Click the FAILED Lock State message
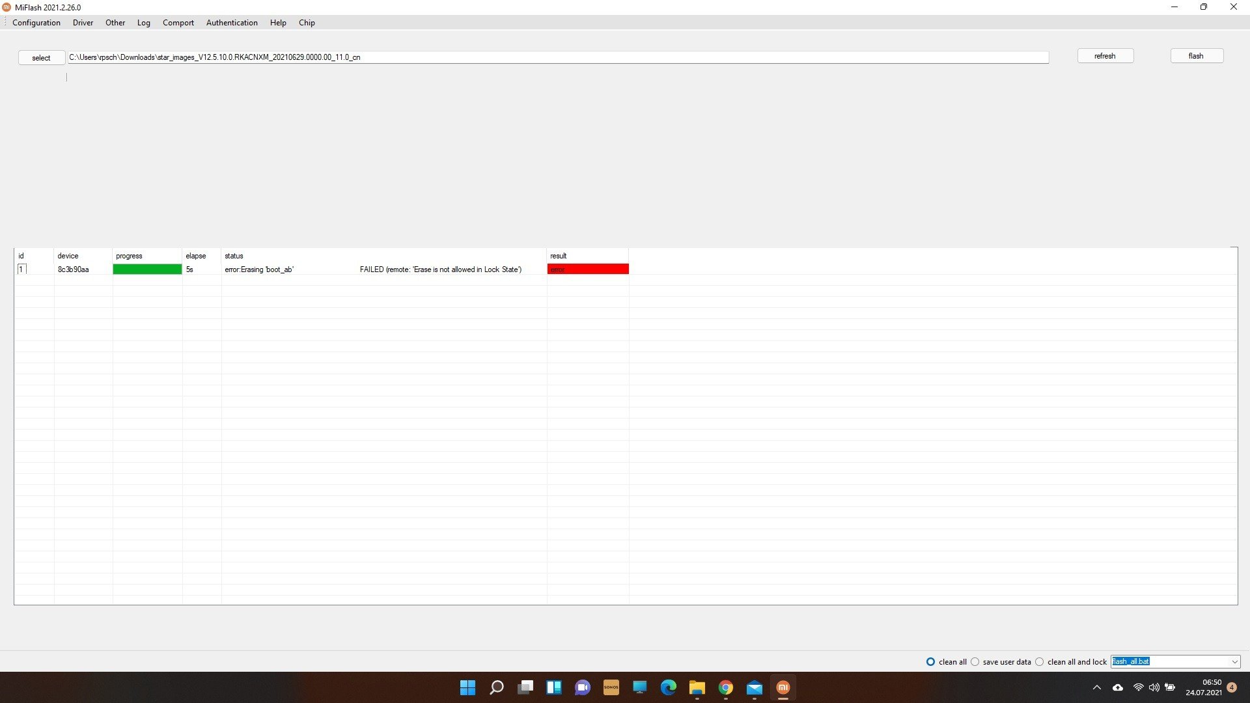Screen dimensions: 1250x703 [x=441, y=269]
